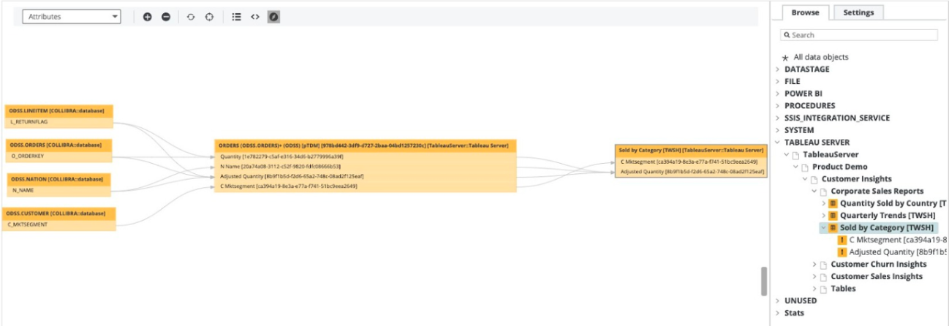Click the refresh diagram icon
Image resolution: width=949 pixels, height=326 pixels.
191,17
